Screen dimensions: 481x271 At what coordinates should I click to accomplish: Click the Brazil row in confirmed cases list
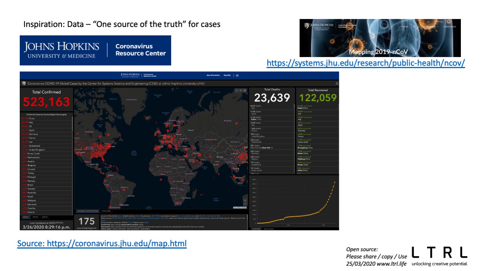(46, 185)
